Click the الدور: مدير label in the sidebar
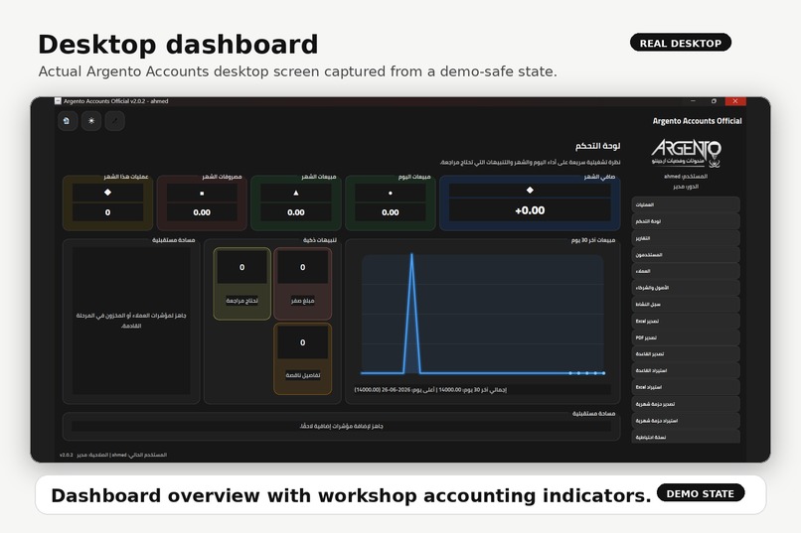Screen dimensions: 801x533 (x=686, y=187)
